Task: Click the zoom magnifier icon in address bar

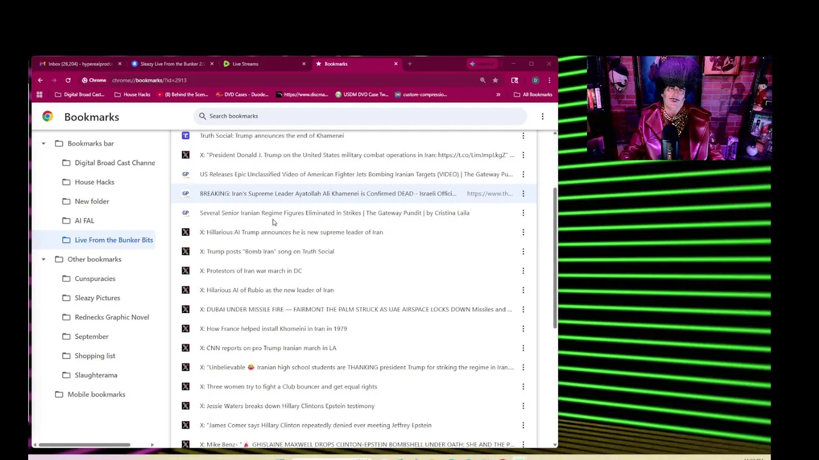Action: coord(482,80)
